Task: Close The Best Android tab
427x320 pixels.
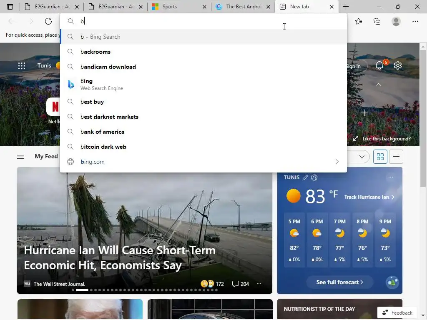Action: (x=268, y=7)
